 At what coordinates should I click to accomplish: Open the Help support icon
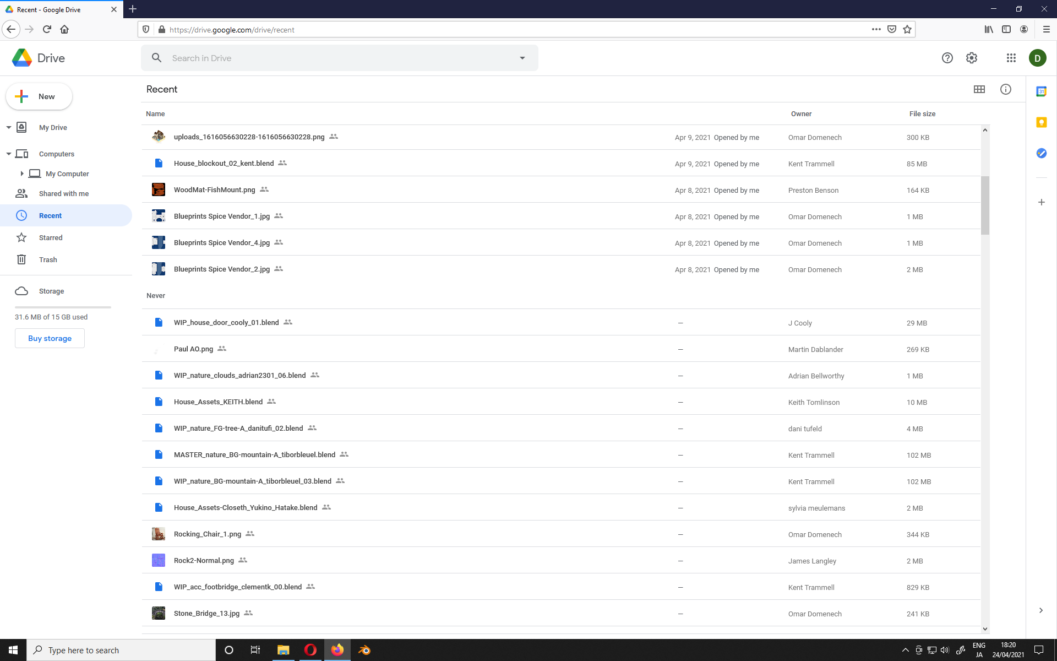[x=947, y=58]
